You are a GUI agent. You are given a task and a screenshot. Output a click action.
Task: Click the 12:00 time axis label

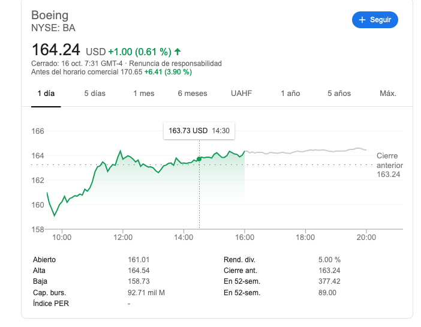(x=122, y=237)
